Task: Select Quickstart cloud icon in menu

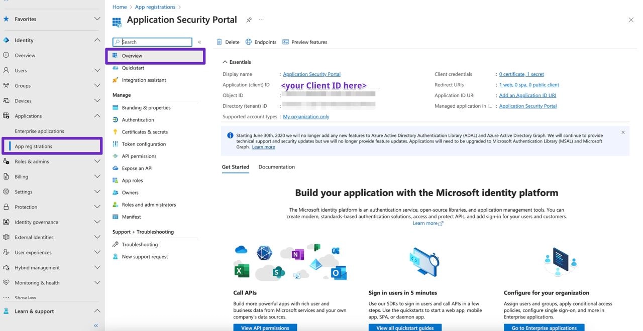Action: pos(116,68)
